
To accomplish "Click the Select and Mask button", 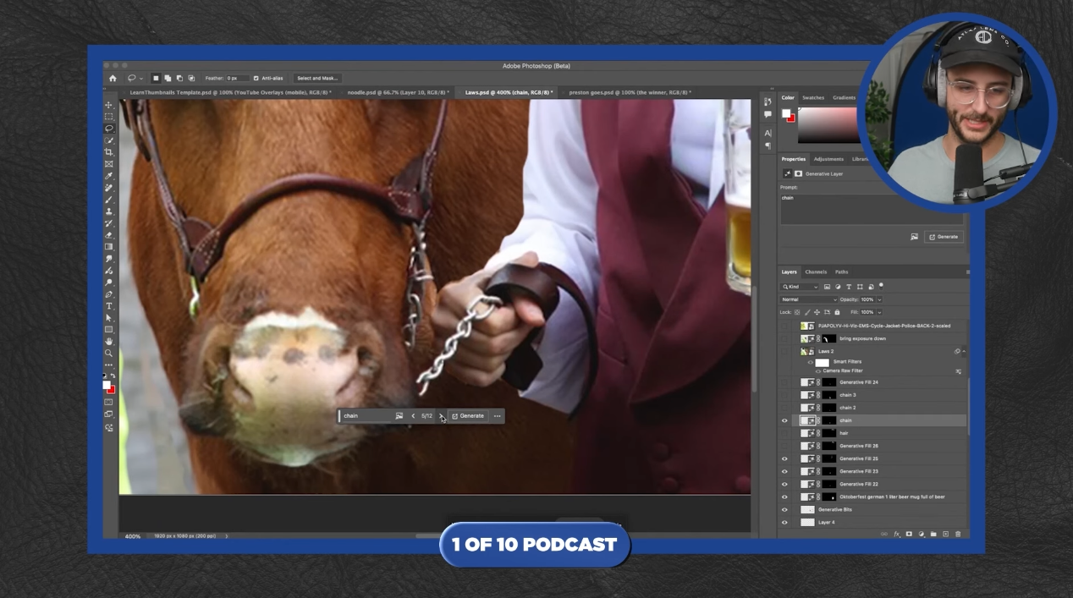I will 316,79.
